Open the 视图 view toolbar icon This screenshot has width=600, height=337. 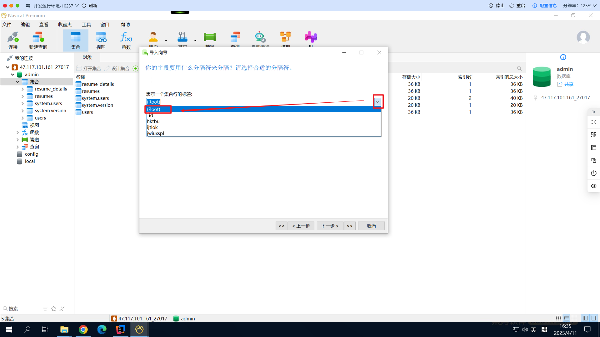pos(101,40)
